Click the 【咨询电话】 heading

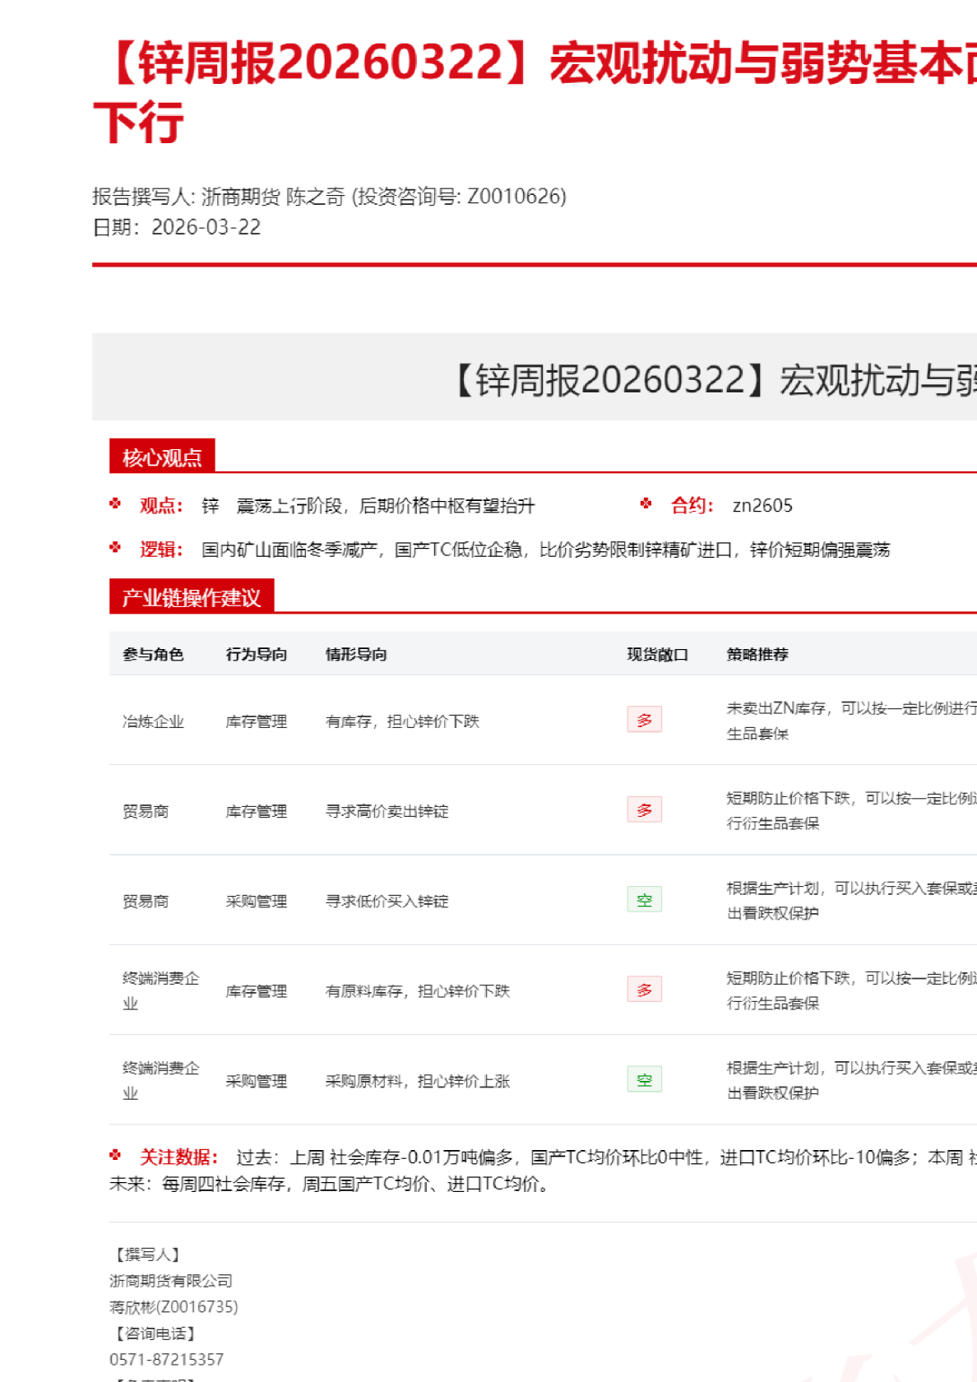155,1333
